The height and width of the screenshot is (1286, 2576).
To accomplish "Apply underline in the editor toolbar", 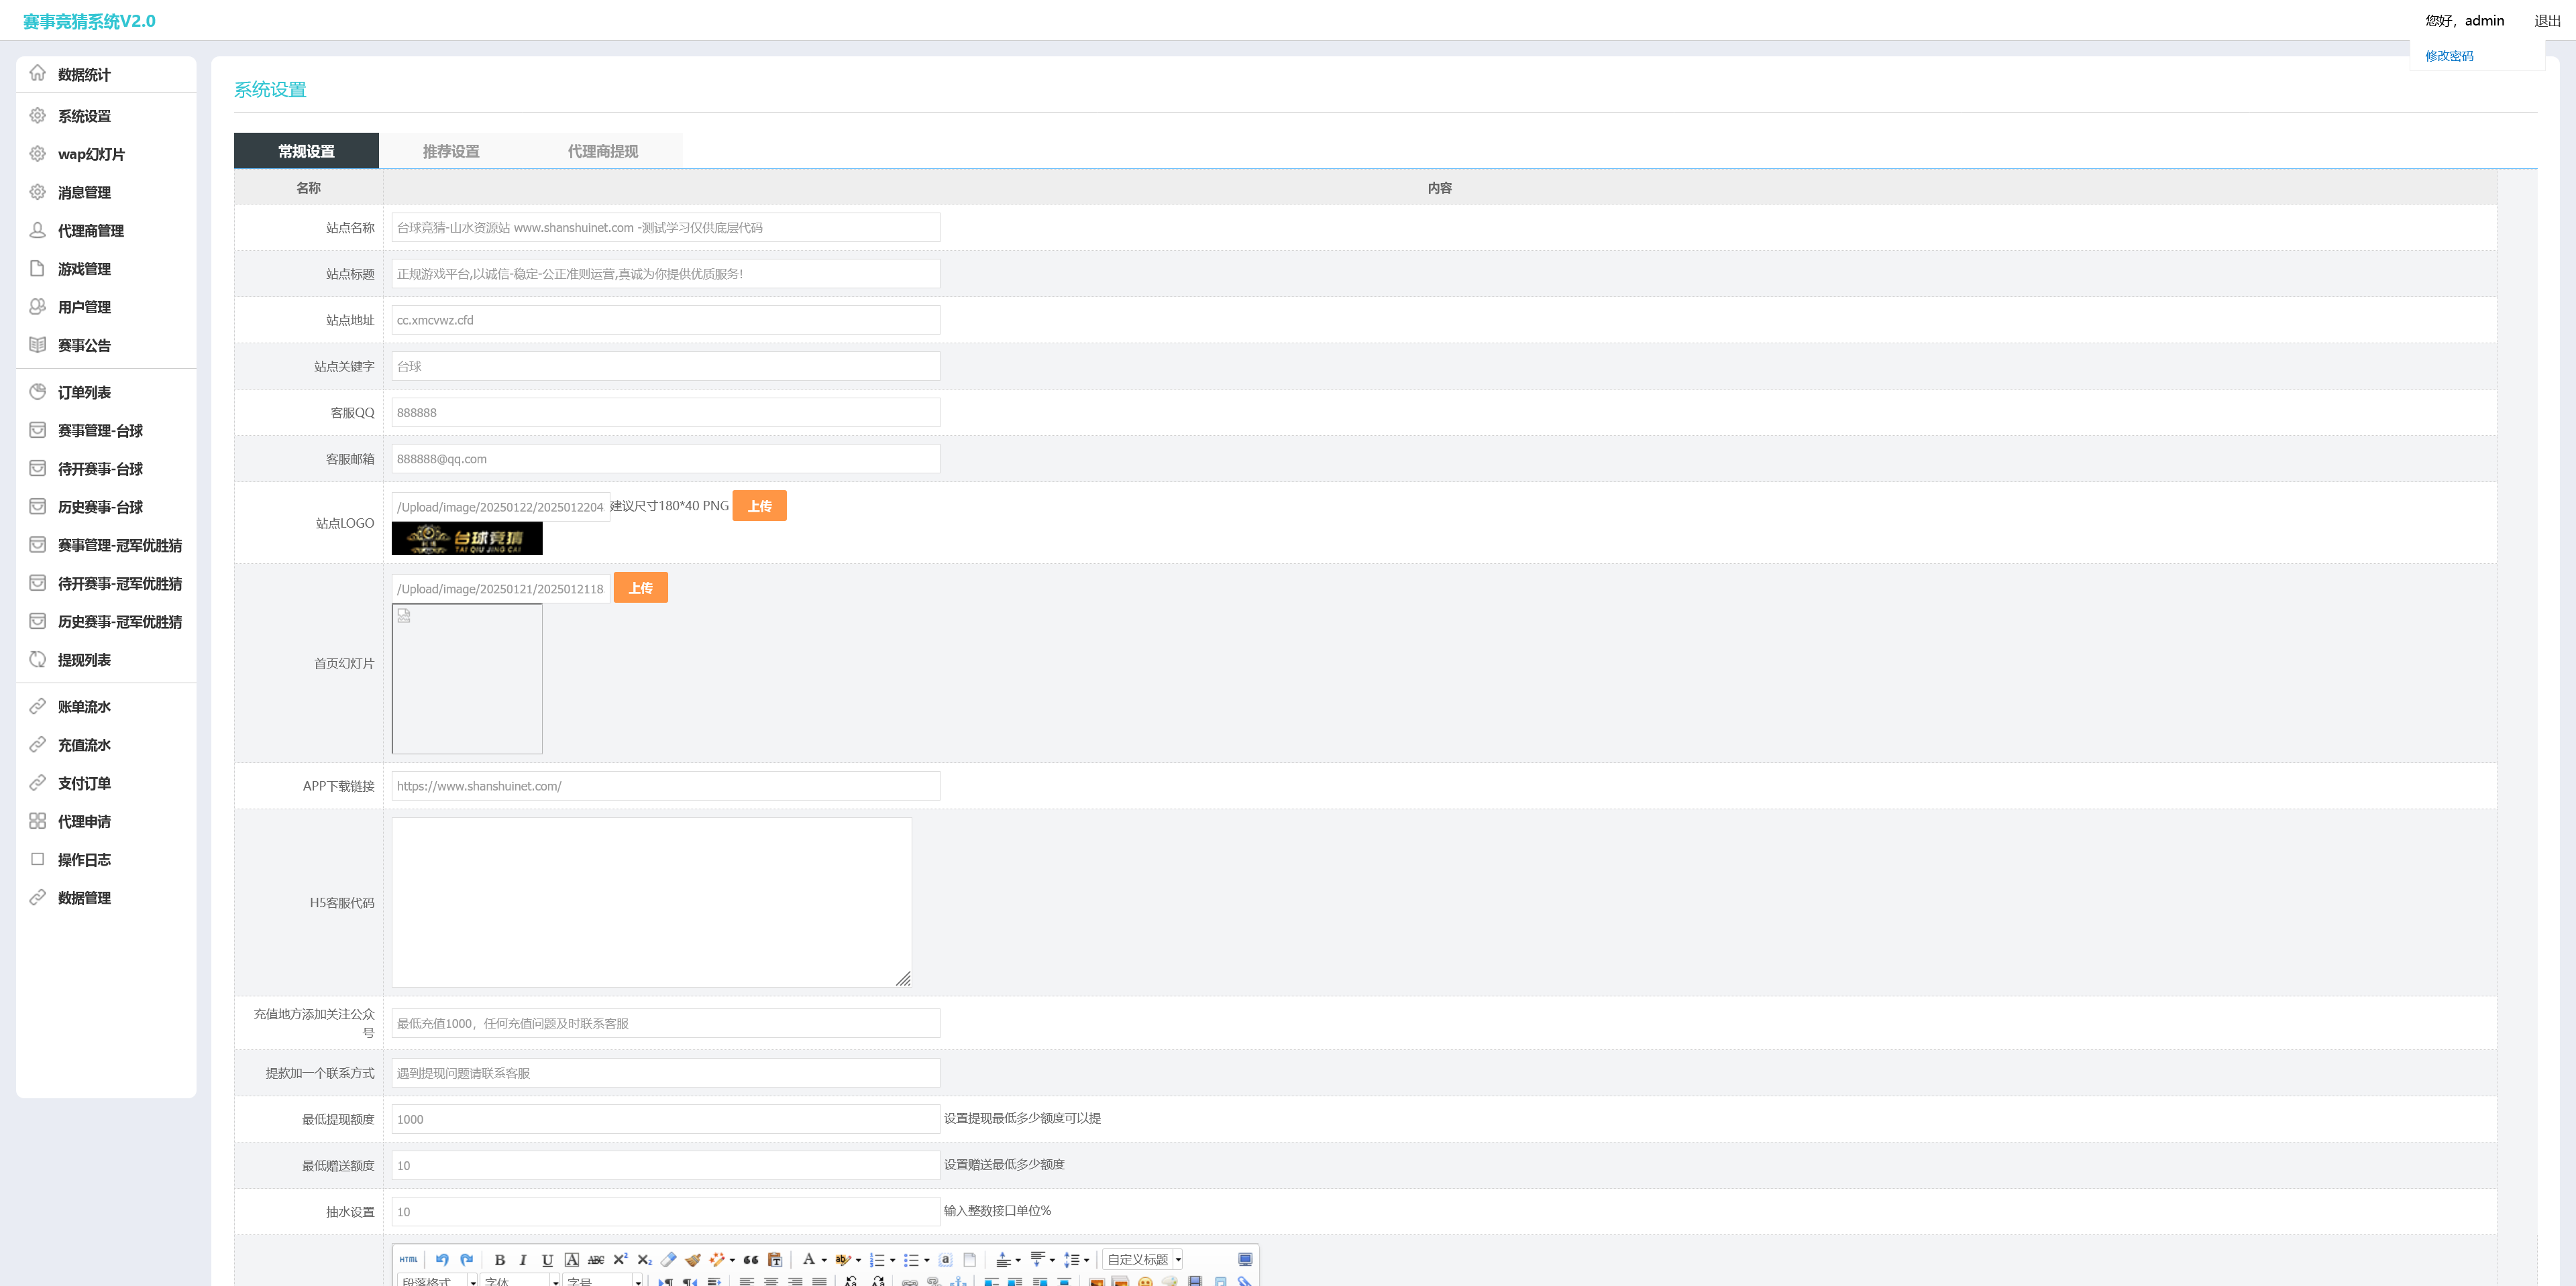I will point(547,1259).
